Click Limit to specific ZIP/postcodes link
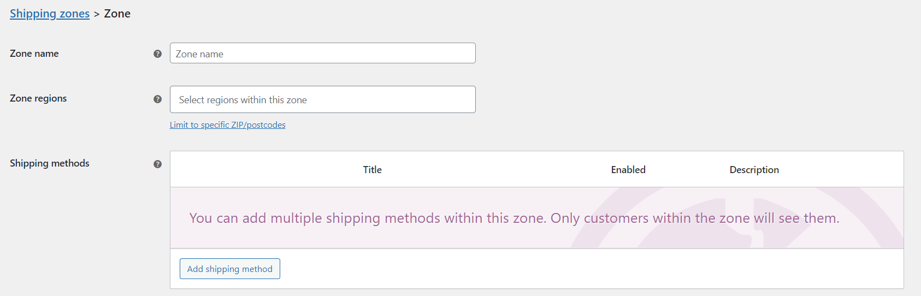Screen dimensions: 921x296 click(x=228, y=125)
